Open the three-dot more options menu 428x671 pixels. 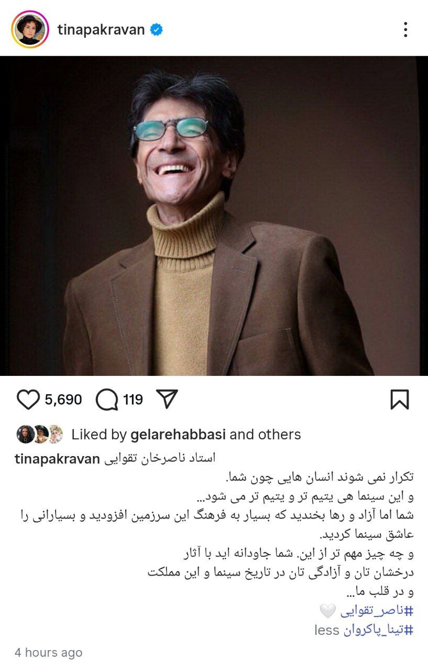coord(405,30)
